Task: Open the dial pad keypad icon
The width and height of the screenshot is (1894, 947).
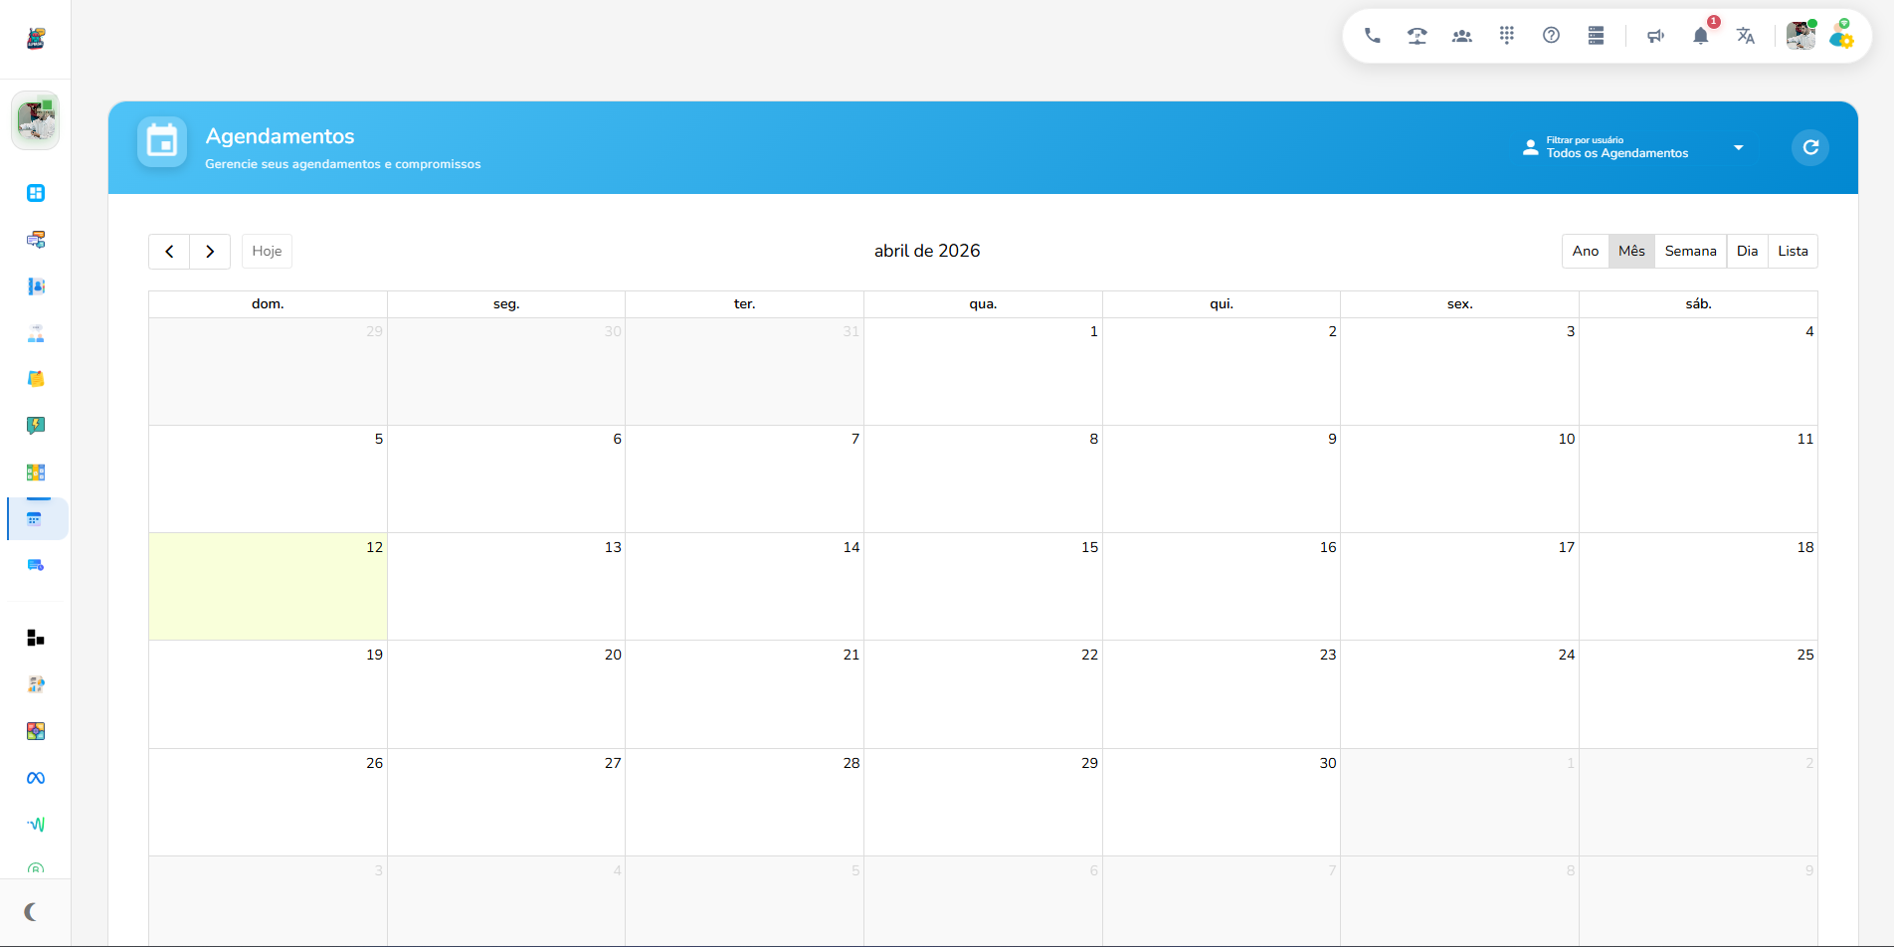Action: point(1506,36)
